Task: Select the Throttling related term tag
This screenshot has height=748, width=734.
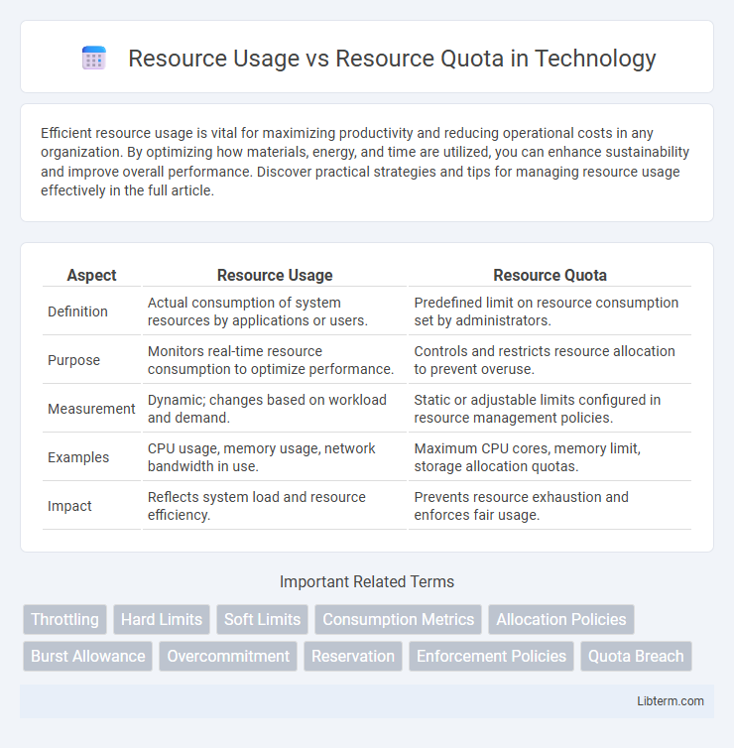Action: point(64,619)
